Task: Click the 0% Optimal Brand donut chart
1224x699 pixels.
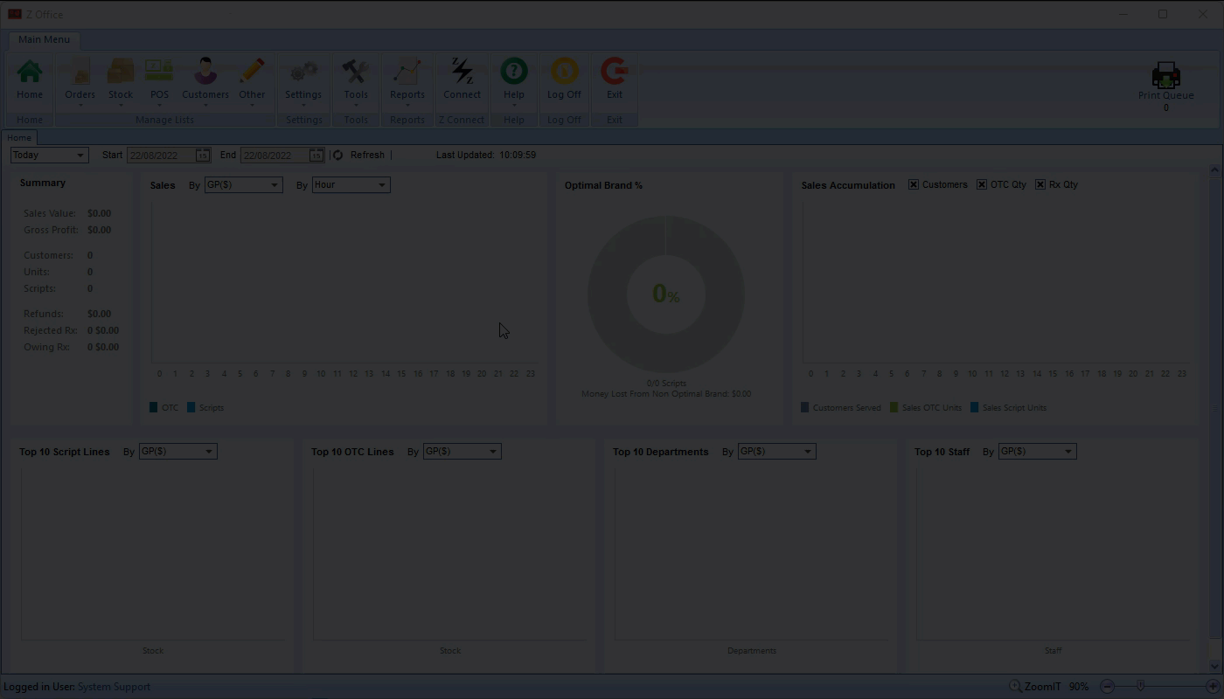Action: pos(666,294)
